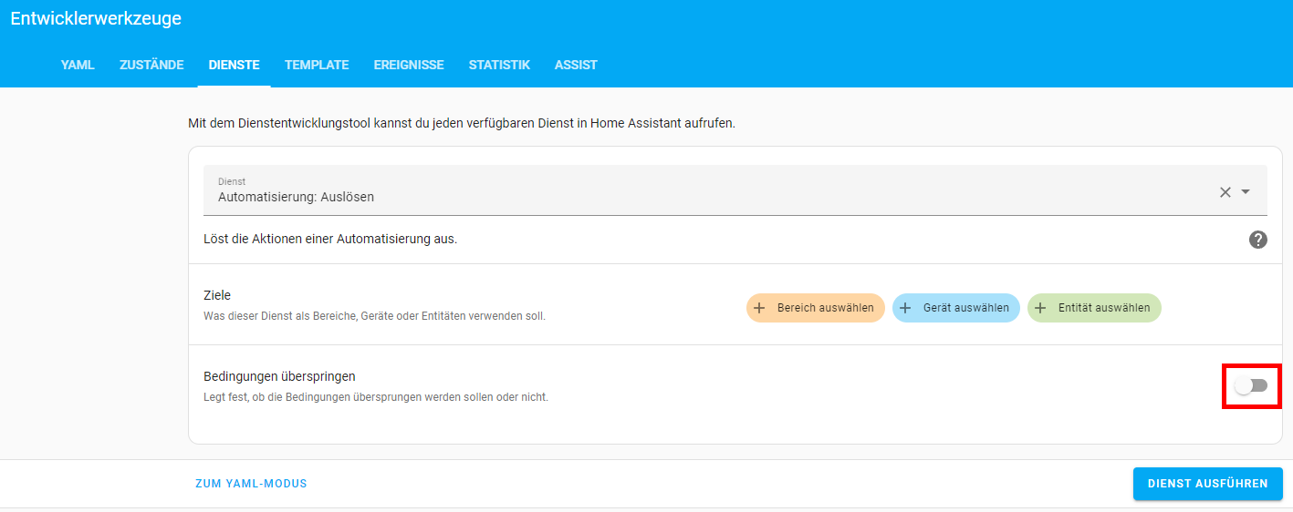Screen dimensions: 1293x512
Task: Go to the Template tab
Action: coord(317,65)
